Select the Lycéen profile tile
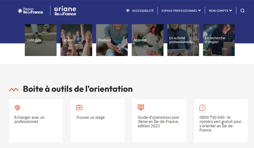This screenshot has width=254, height=148. [76, 40]
